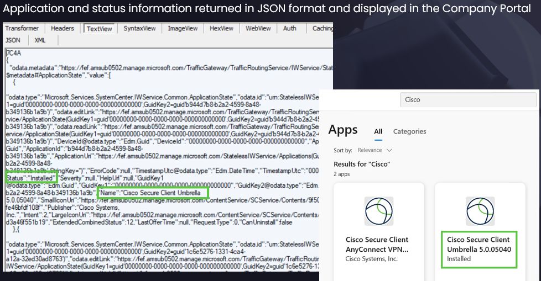This screenshot has width=541, height=281.
Task: Click the "ExtendedCombinedStatus":12 text
Action: tap(93, 222)
